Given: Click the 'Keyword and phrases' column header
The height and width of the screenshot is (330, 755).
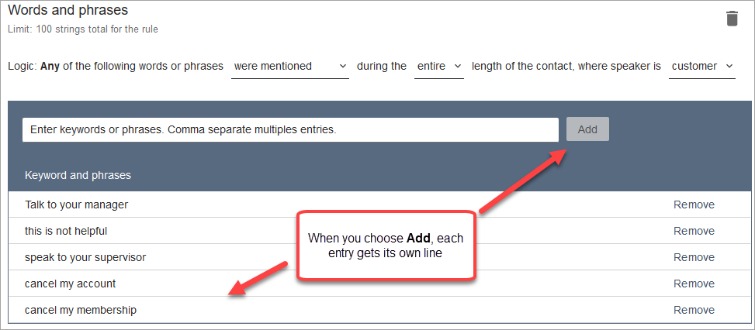Looking at the screenshot, I should (78, 175).
